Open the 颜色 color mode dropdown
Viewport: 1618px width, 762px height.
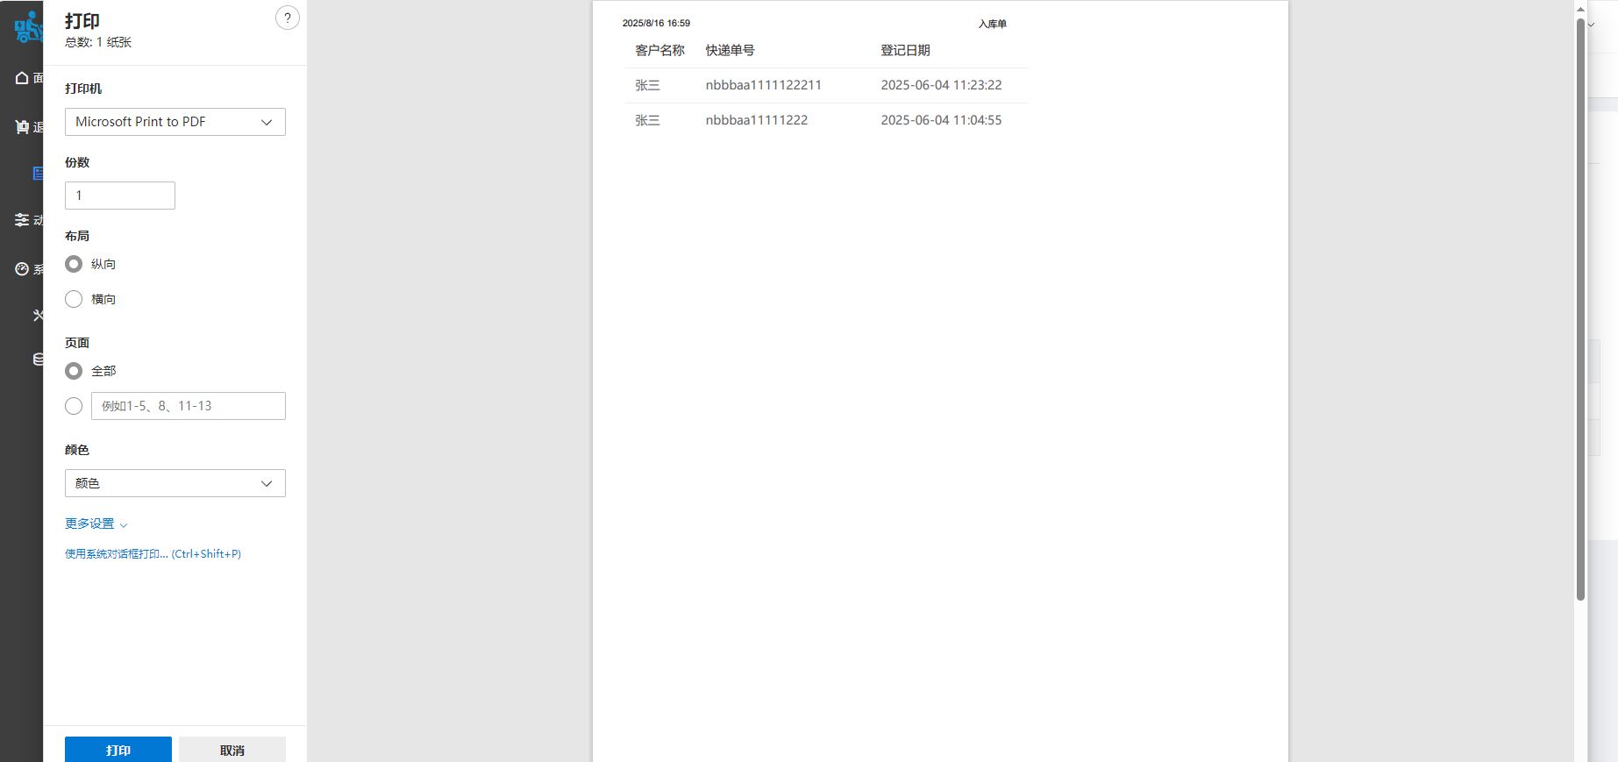coord(175,483)
